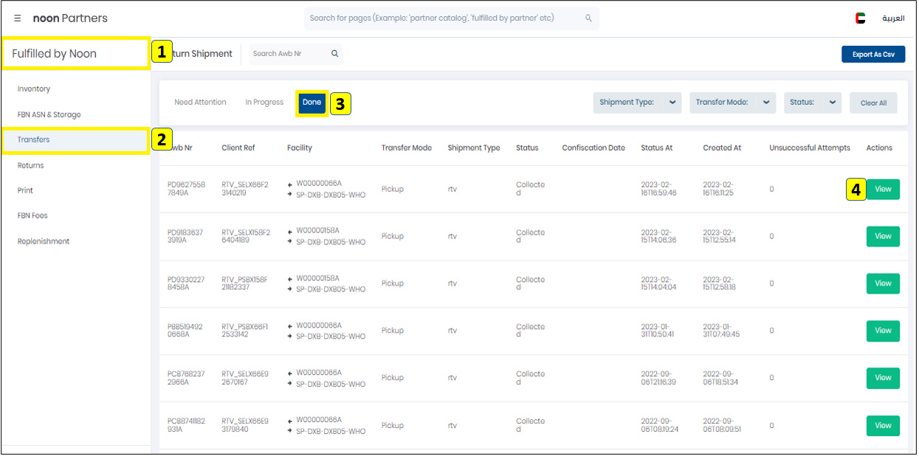The height and width of the screenshot is (456, 919).
Task: Open the Transfer Mode filter
Action: point(732,103)
